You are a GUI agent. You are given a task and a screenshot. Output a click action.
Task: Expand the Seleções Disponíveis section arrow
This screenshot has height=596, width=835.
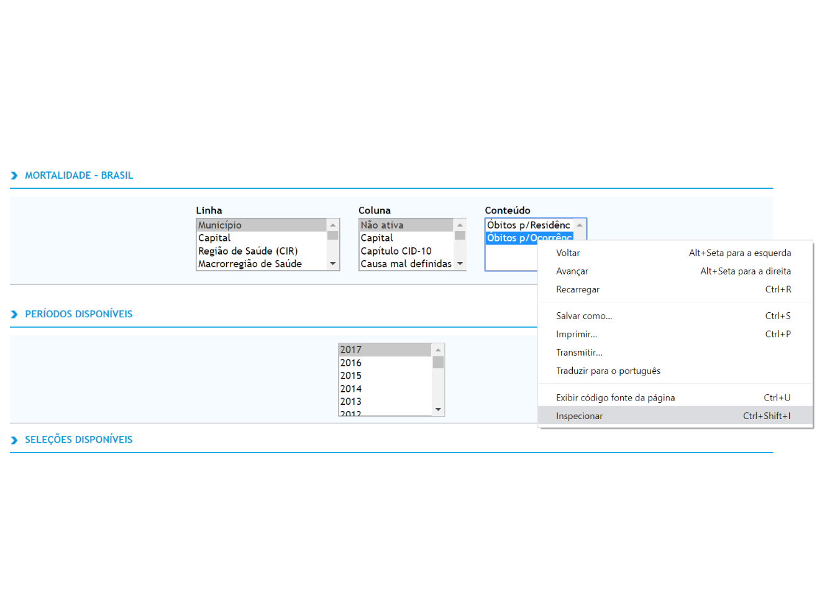click(14, 440)
